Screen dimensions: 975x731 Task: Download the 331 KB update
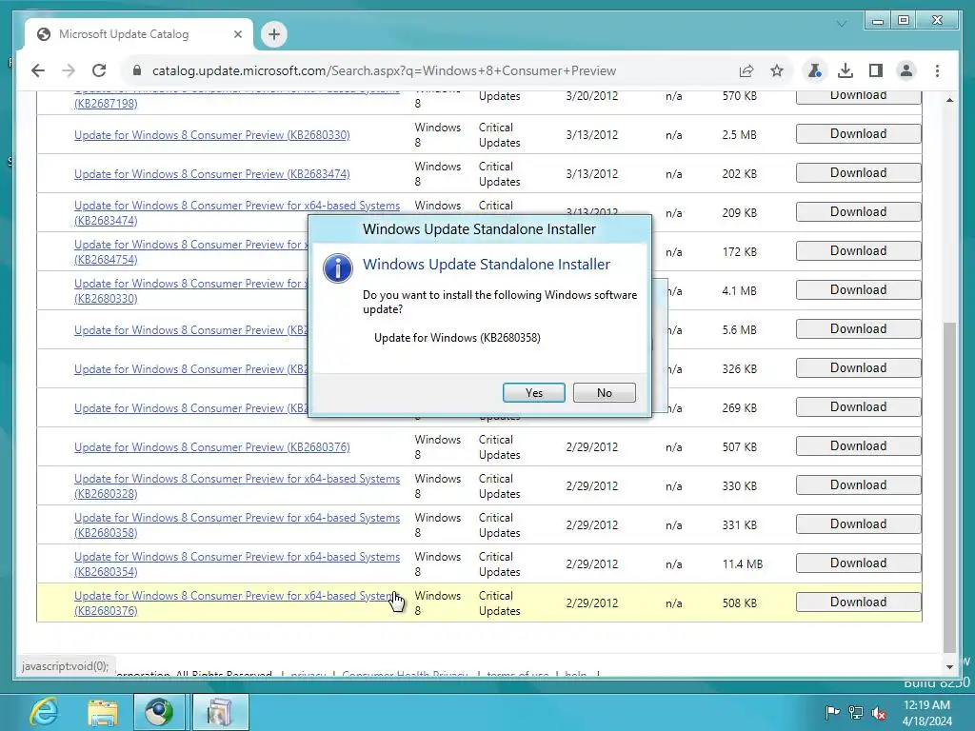coord(858,524)
